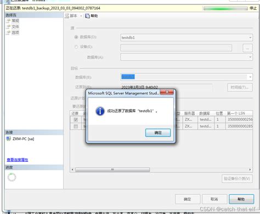260x214 pixels.
Task: Expand the 数据库(A) dropdown
Action: tap(250, 57)
